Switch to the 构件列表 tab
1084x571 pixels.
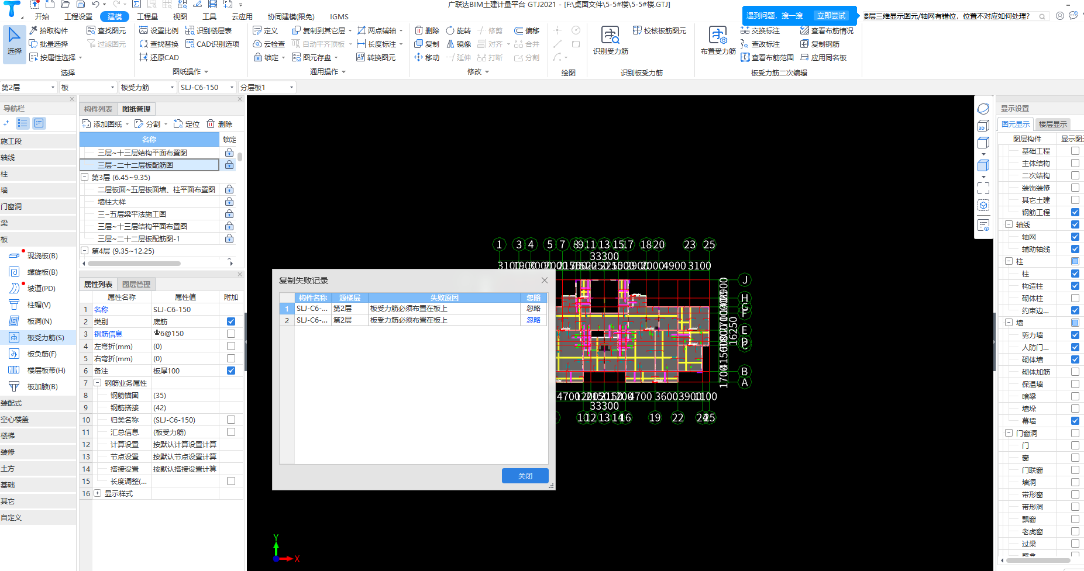98,109
